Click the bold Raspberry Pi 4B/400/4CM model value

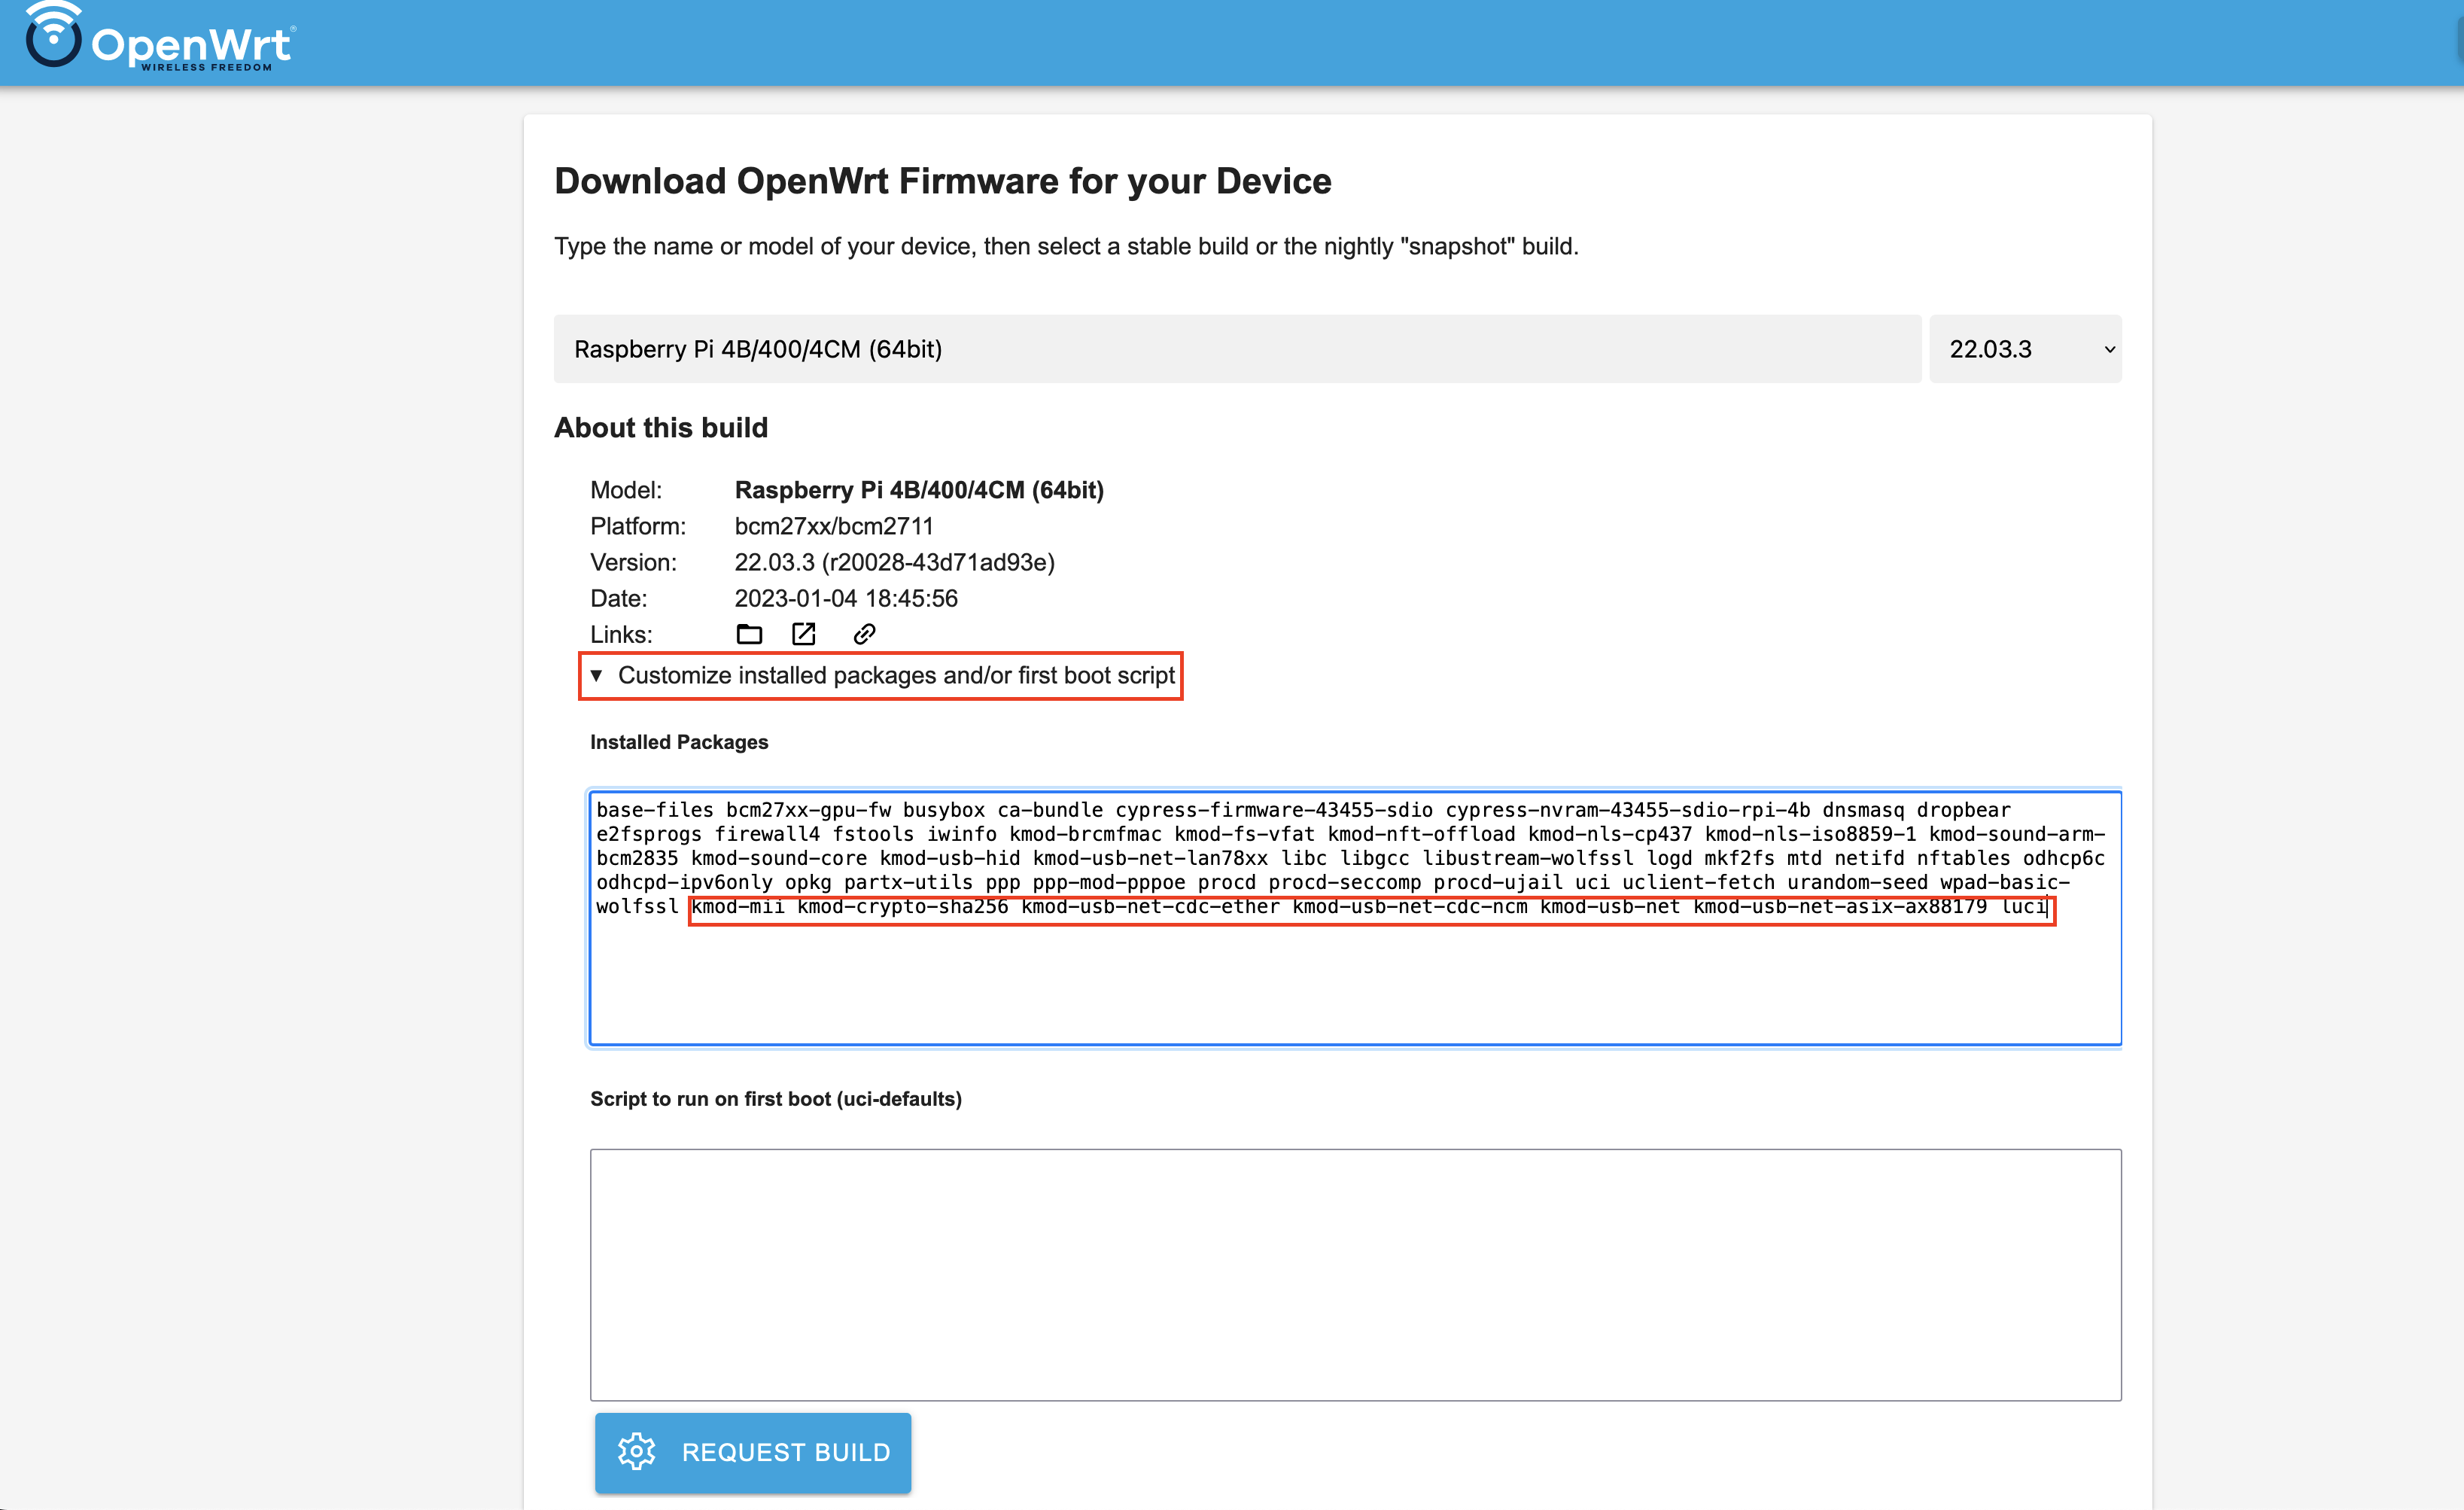tap(919, 490)
